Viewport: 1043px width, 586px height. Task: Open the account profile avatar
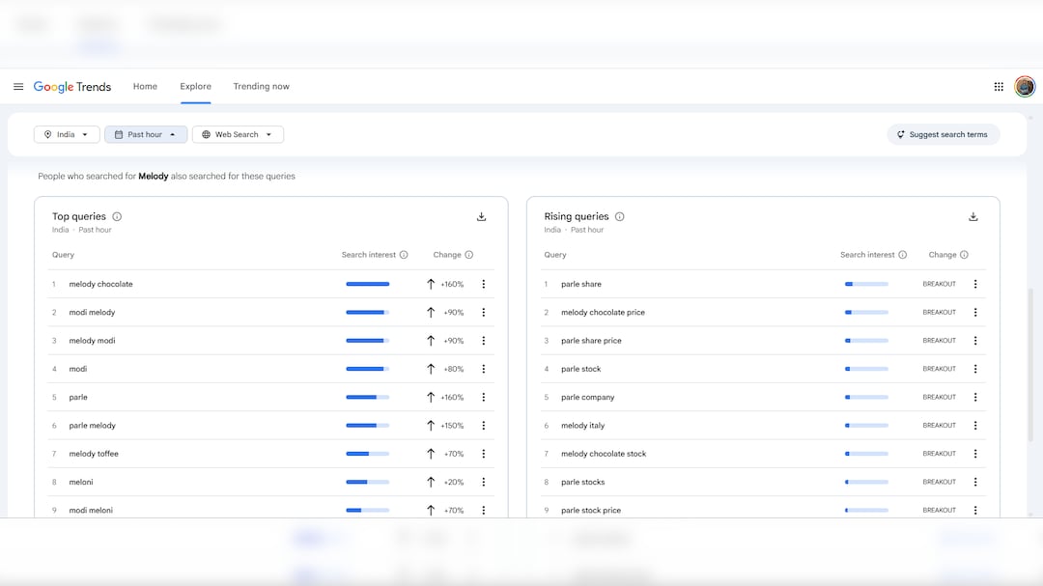[1025, 87]
